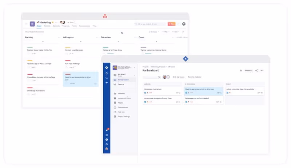Open the All tasks dropdown in Asana

point(154,32)
